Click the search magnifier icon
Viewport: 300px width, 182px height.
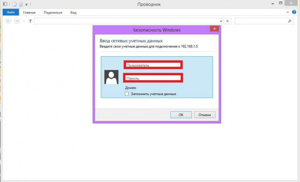(289, 21)
